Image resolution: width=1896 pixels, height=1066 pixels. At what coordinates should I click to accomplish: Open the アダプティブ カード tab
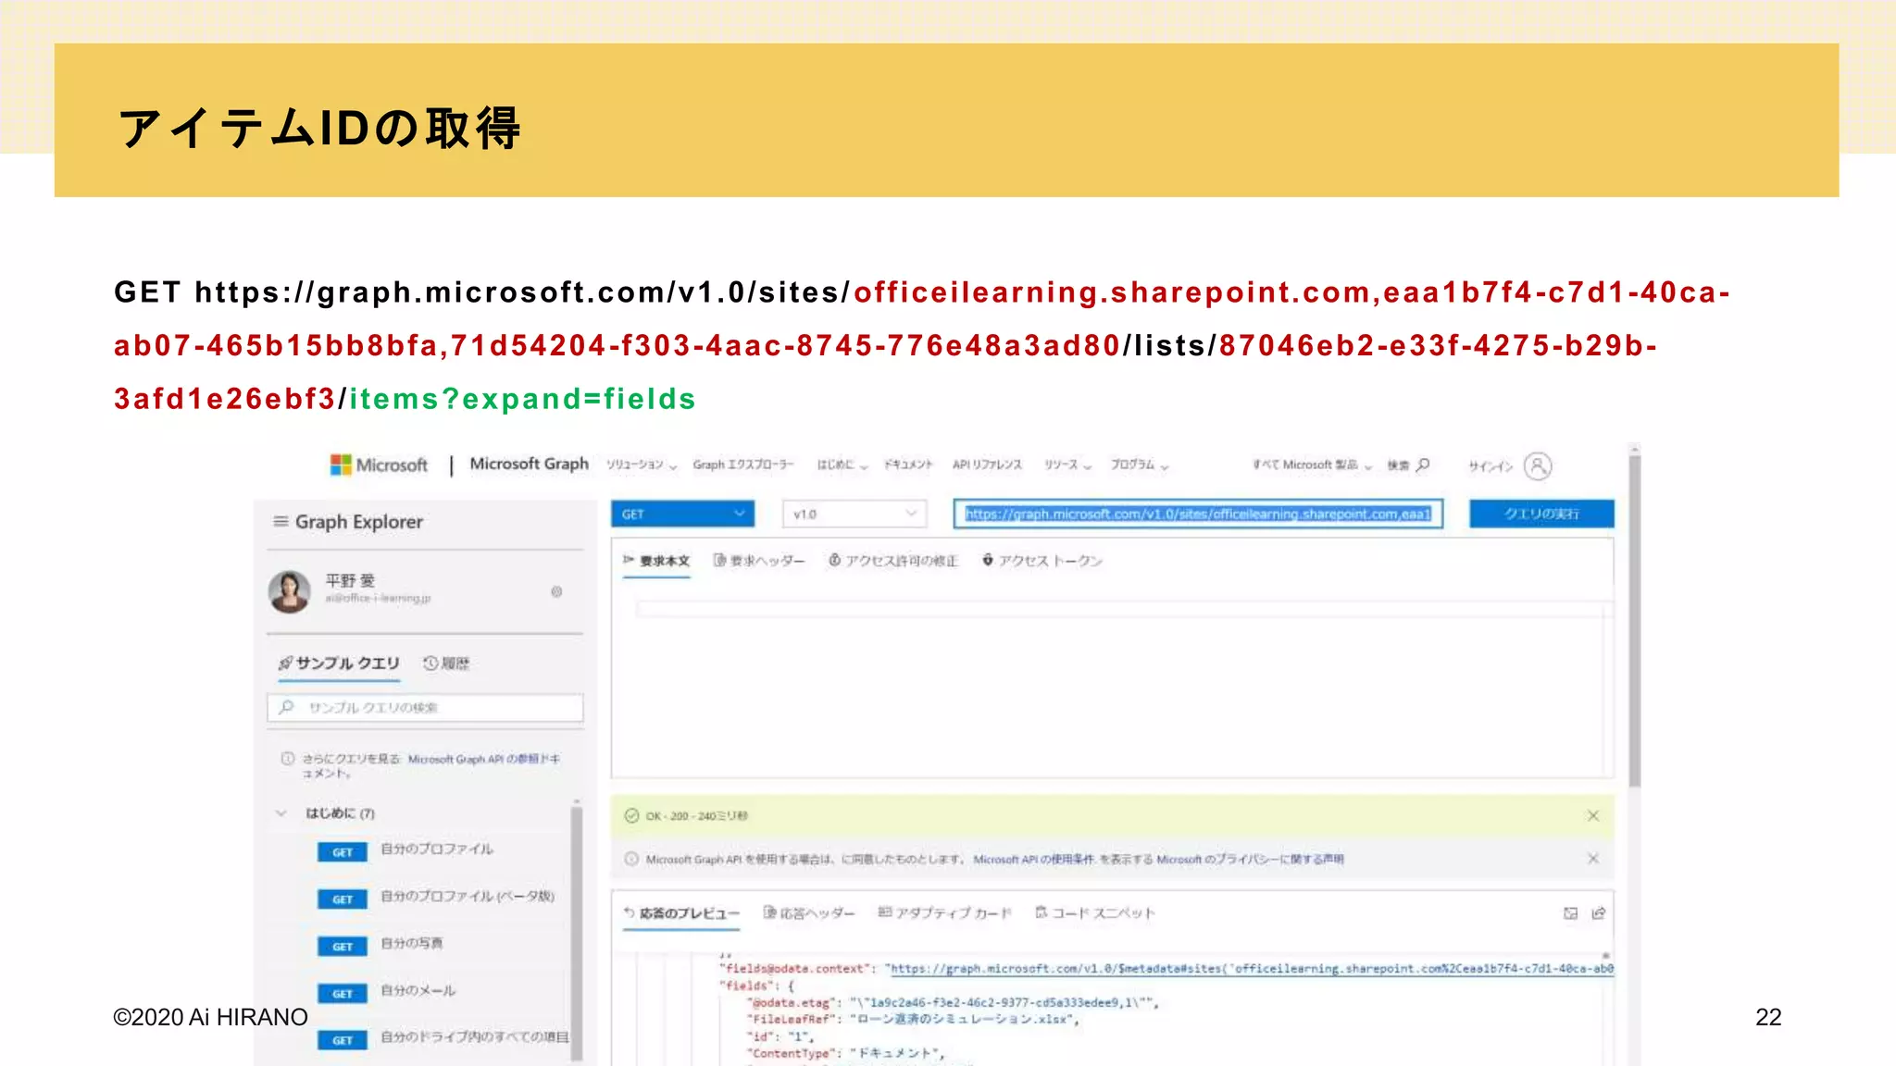944,913
